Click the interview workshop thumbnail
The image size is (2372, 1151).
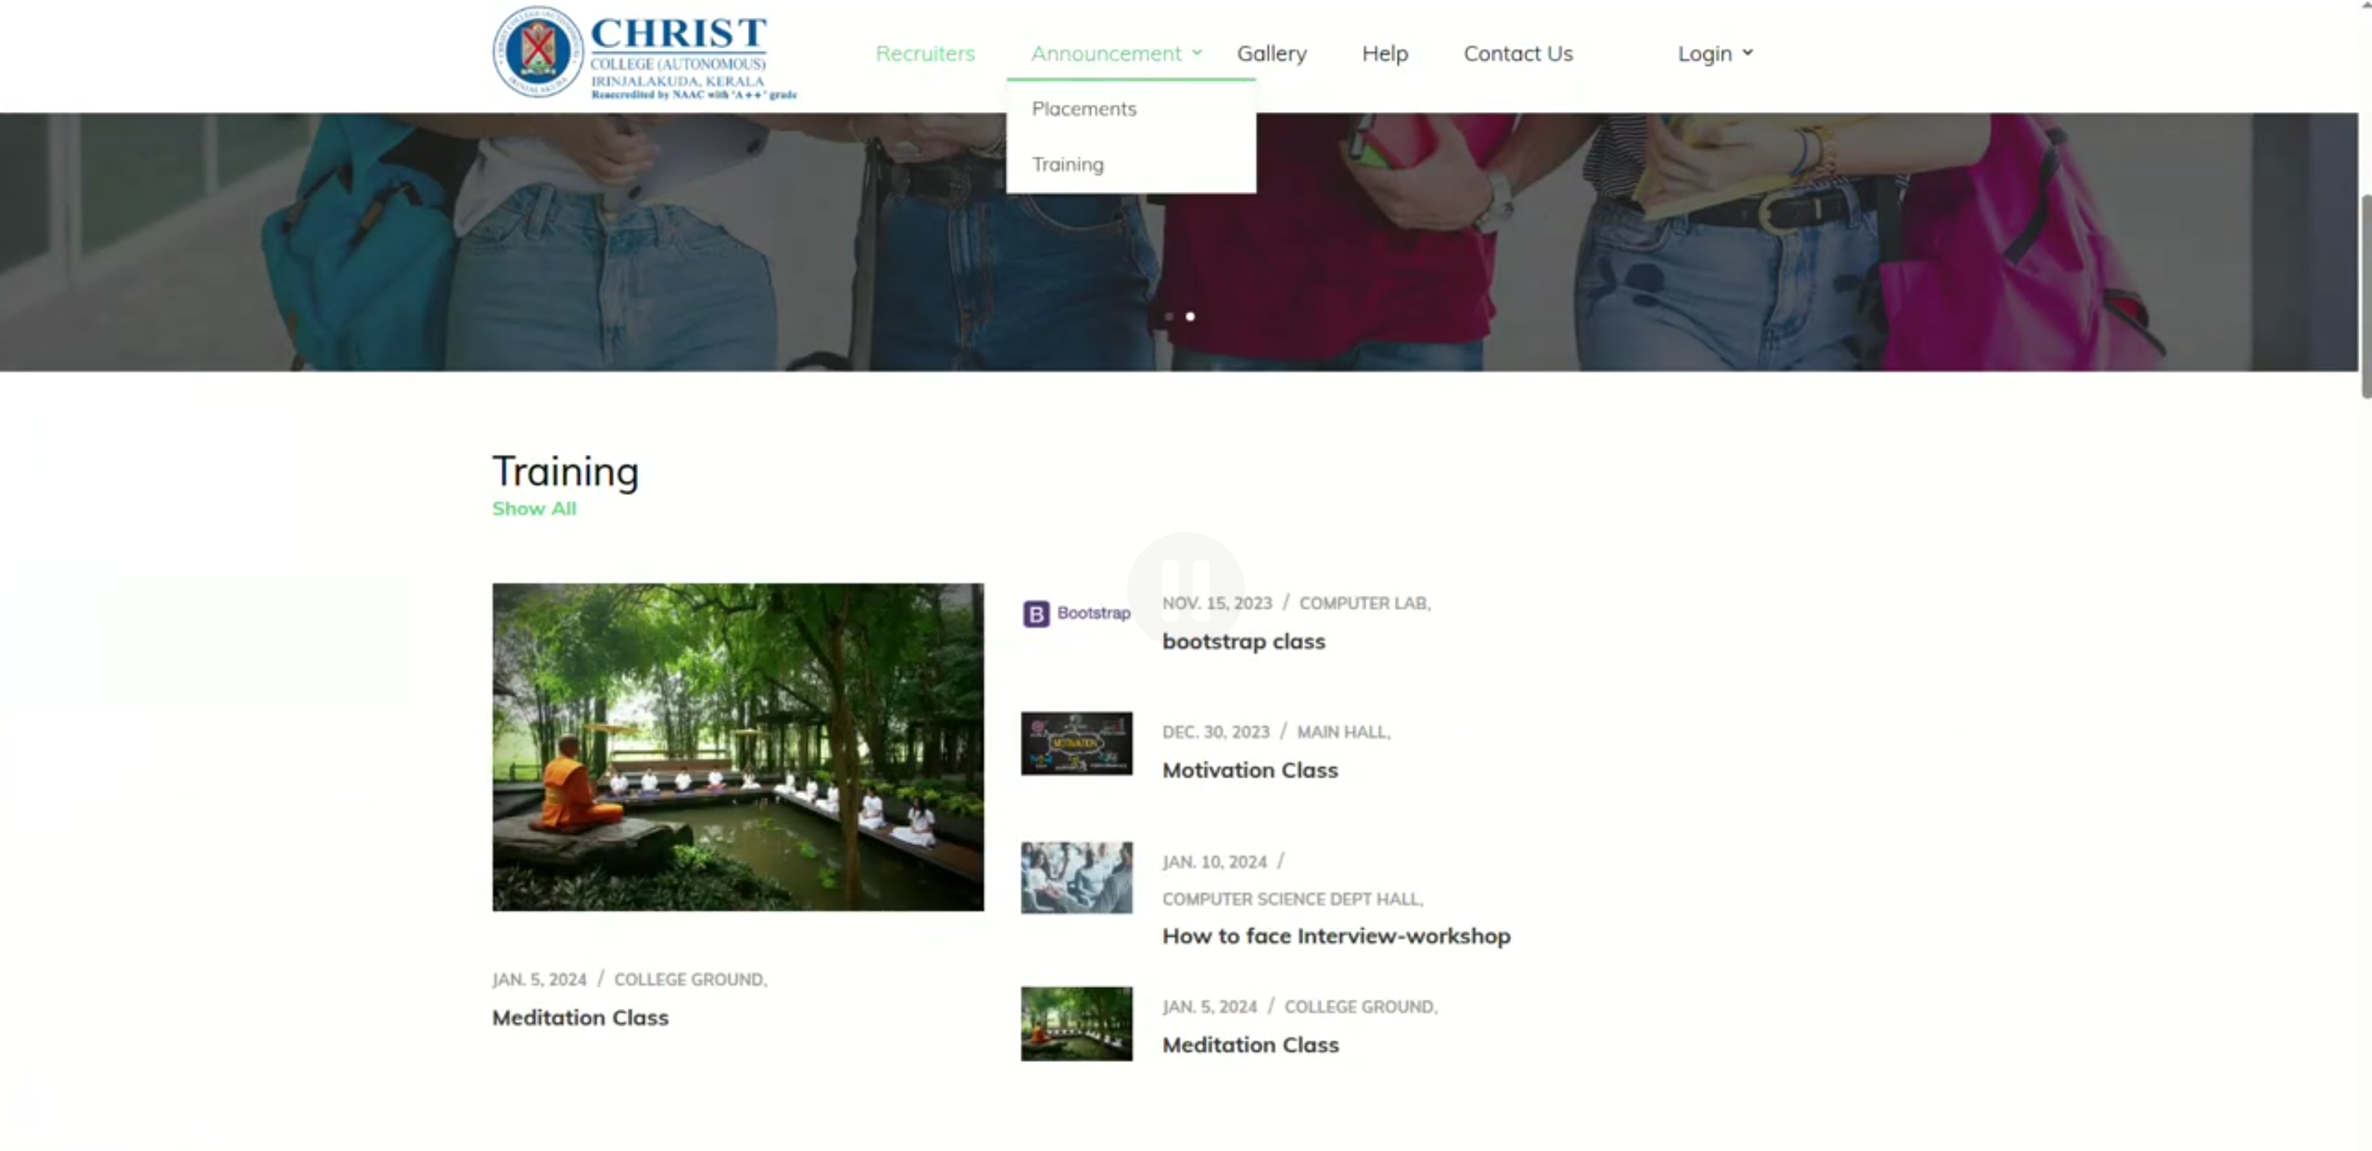point(1076,877)
